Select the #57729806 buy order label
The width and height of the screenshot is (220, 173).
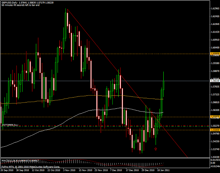pos(10,125)
